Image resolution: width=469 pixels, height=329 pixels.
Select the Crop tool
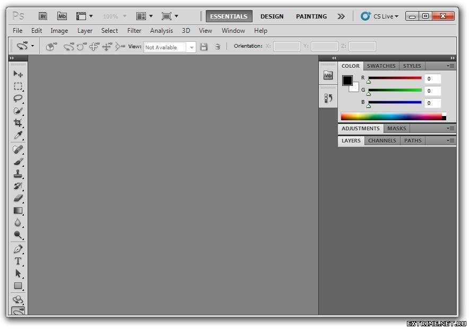(18, 123)
